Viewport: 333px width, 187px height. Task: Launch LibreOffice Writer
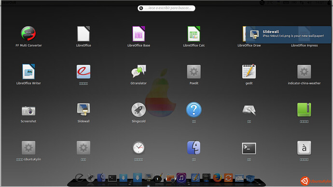[x=28, y=72]
